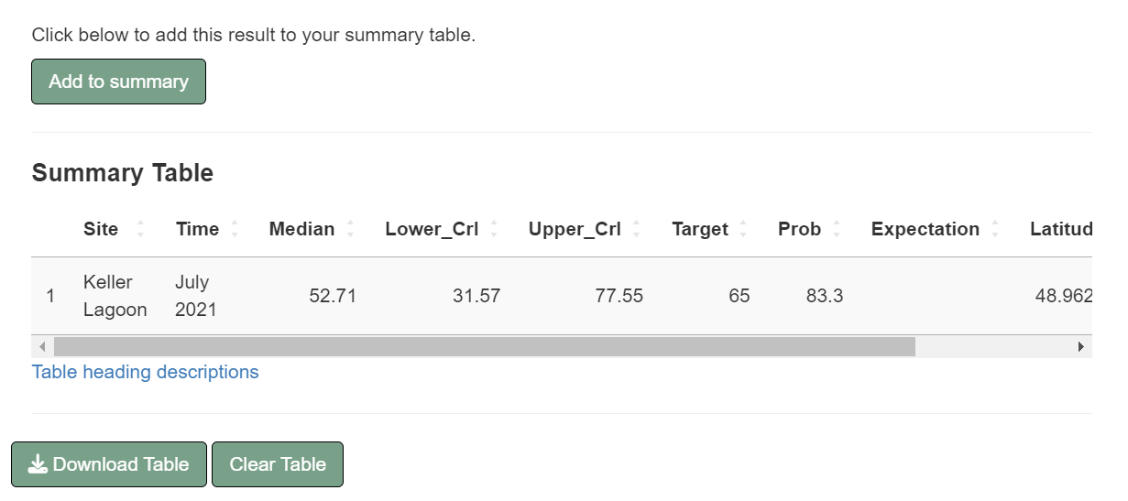Open the Table heading descriptions link

(x=145, y=372)
